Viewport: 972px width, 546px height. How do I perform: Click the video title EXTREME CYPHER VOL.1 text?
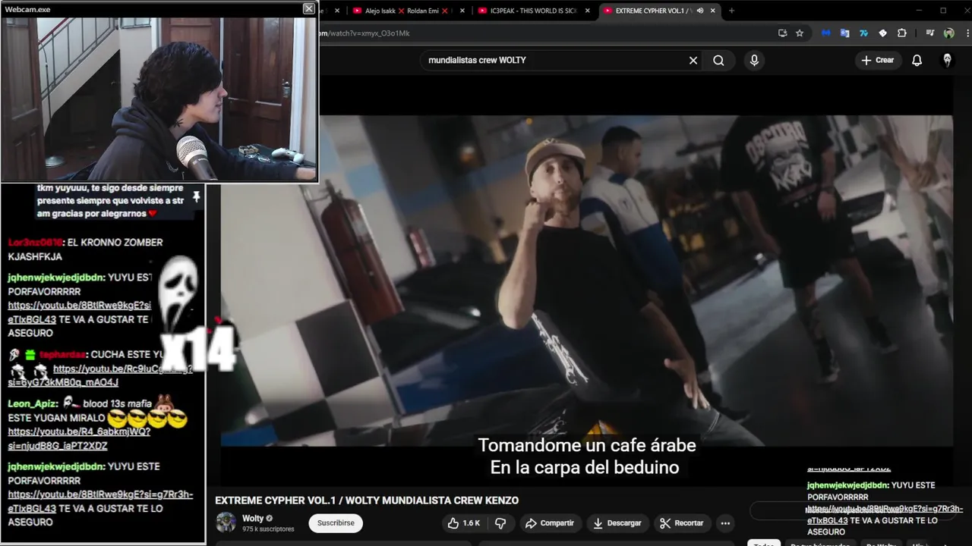367,500
